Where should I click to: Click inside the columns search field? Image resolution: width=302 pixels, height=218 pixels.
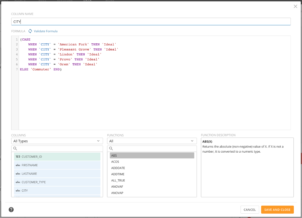pos(57,148)
